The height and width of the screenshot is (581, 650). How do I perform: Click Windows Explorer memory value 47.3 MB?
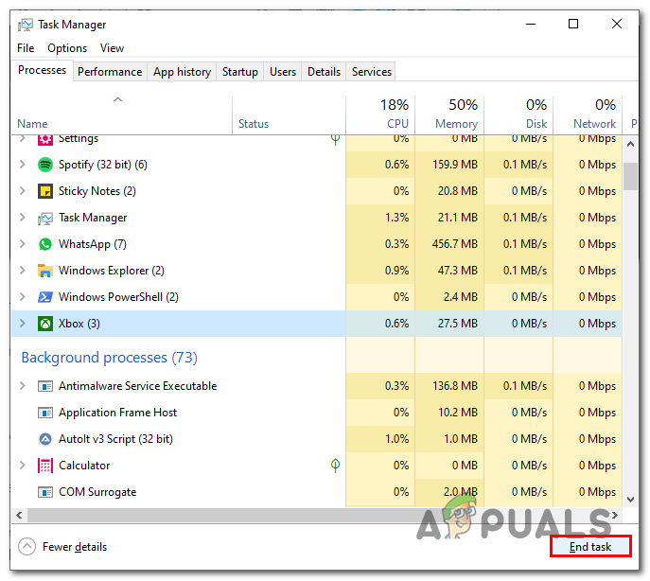pyautogui.click(x=457, y=271)
